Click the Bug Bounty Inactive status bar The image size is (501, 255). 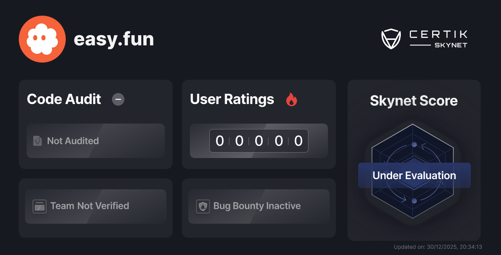259,206
